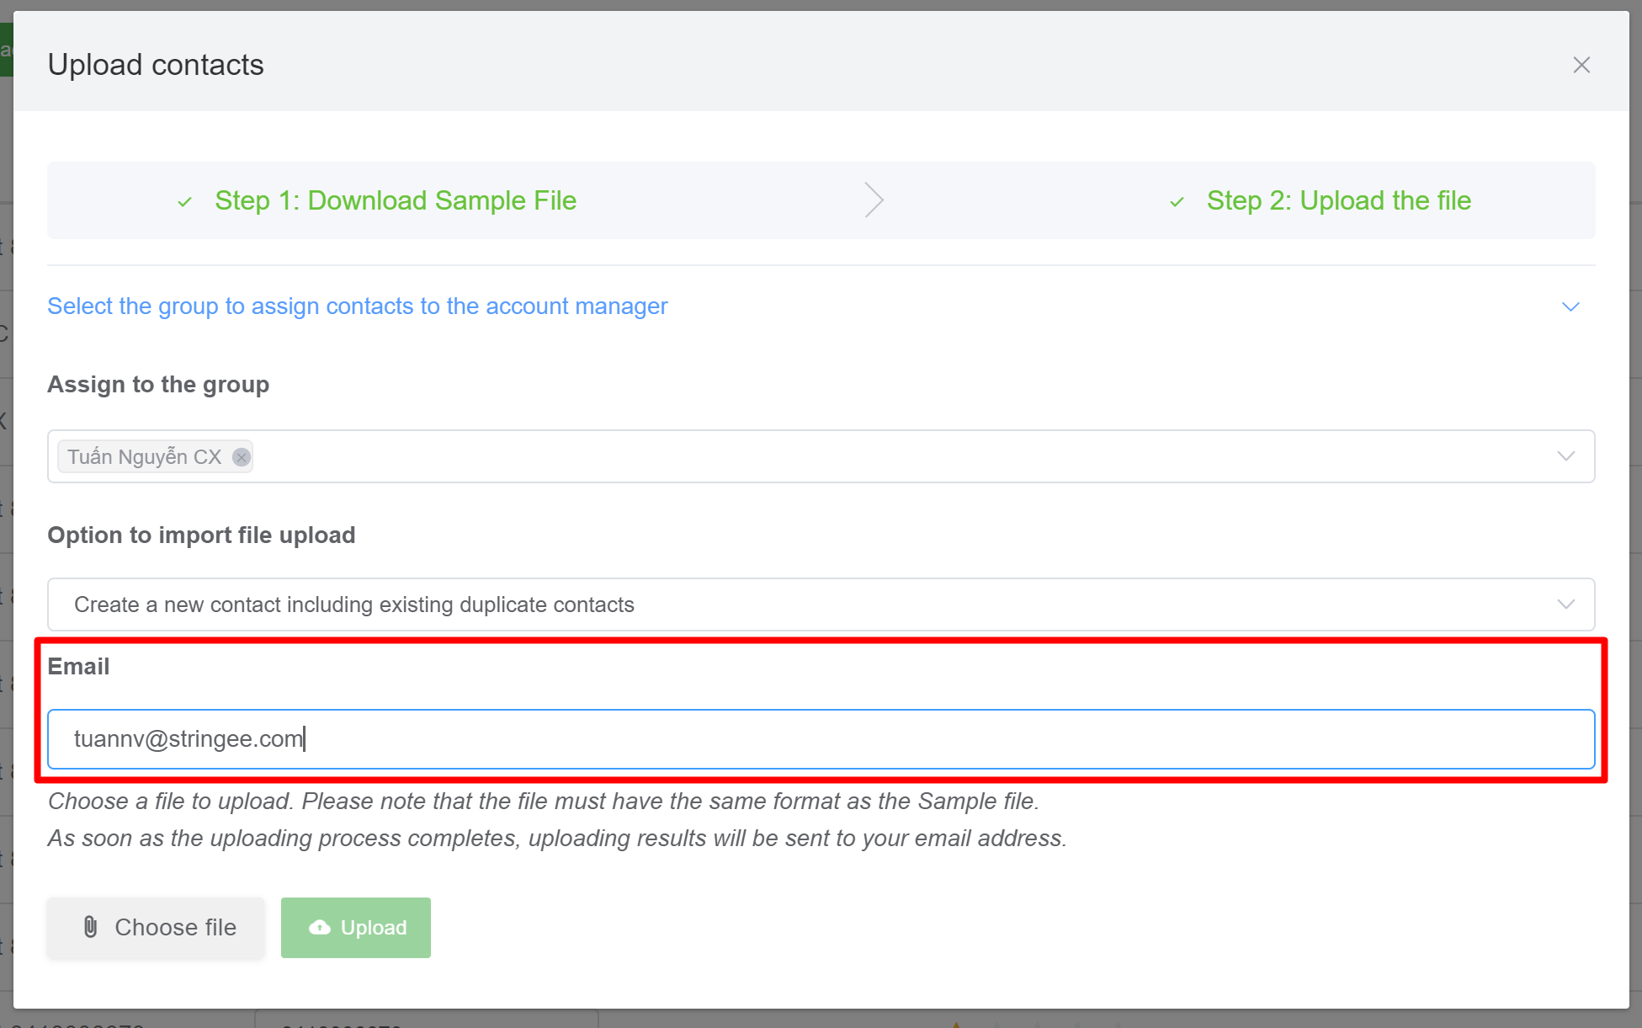Image resolution: width=1642 pixels, height=1028 pixels.
Task: Click inside the Assign to group field
Action: tap(842, 456)
